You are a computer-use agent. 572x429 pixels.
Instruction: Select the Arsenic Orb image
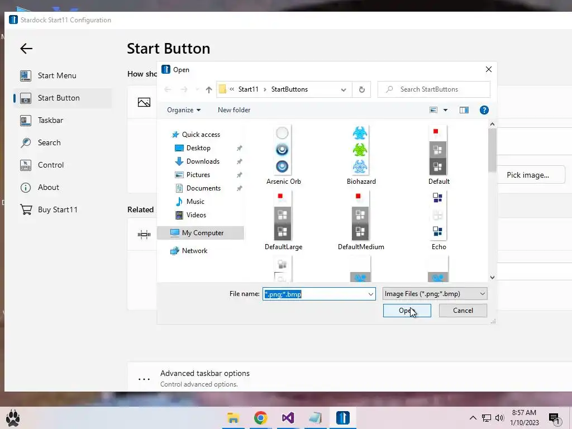click(x=283, y=155)
